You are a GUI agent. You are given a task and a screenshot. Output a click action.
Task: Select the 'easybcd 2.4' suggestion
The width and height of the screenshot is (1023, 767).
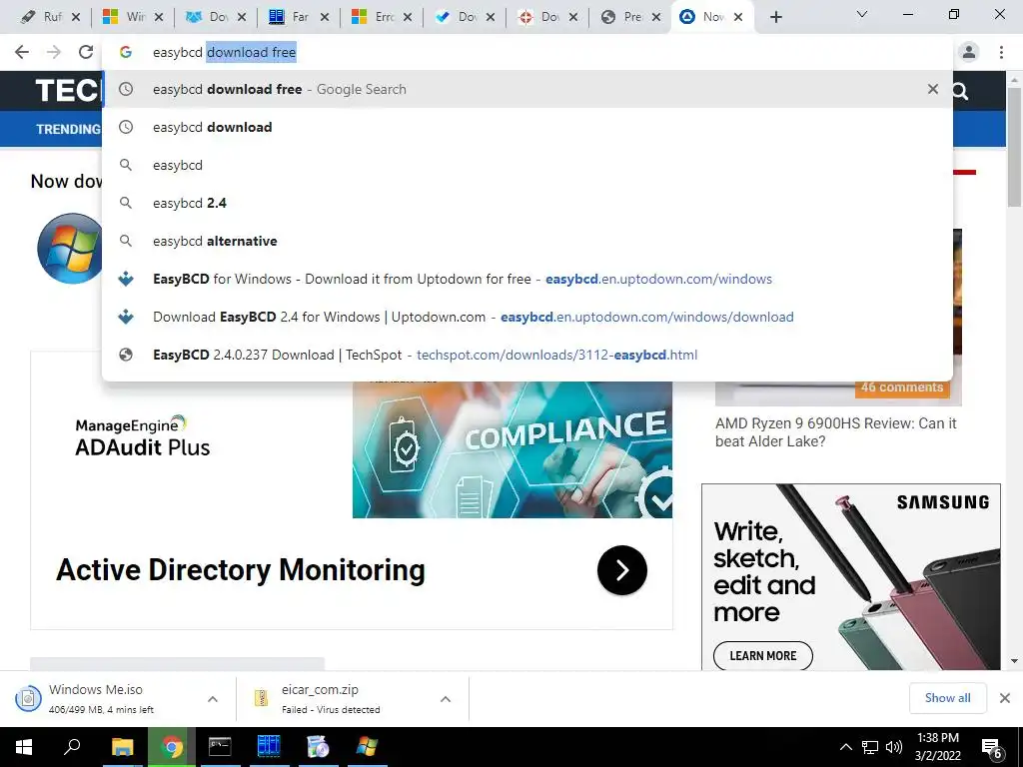(527, 203)
